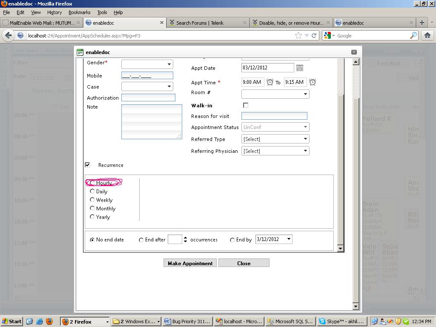The width and height of the screenshot is (436, 327).
Task: Close the active enabledoc tab
Action: pyautogui.click(x=162, y=23)
